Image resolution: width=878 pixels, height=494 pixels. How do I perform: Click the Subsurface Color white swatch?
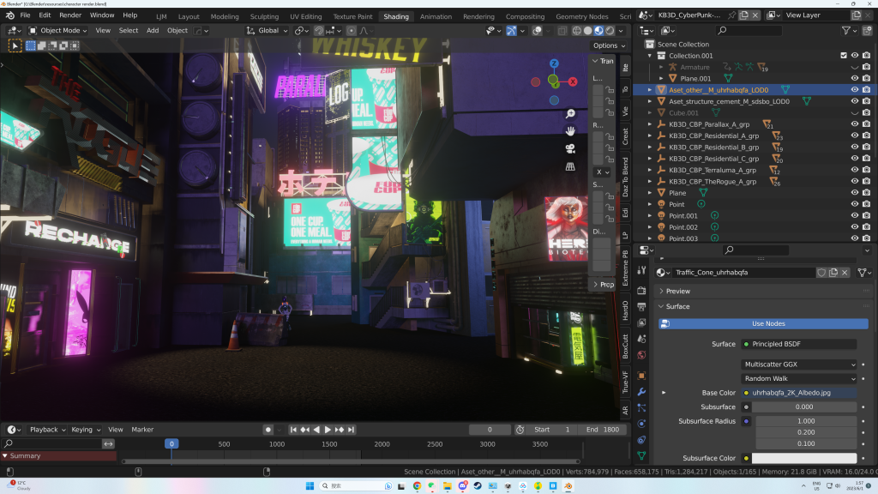click(804, 458)
